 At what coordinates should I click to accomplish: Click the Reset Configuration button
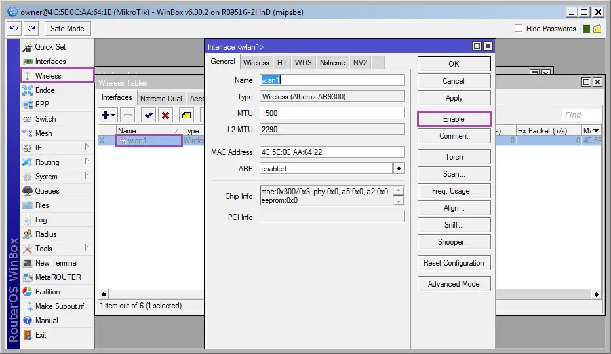pyautogui.click(x=454, y=263)
